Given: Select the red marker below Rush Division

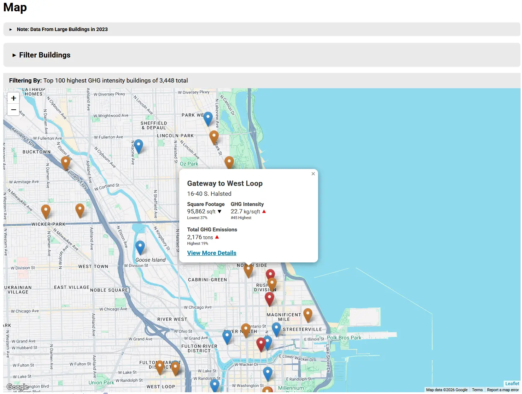Looking at the screenshot, I should pyautogui.click(x=269, y=298).
